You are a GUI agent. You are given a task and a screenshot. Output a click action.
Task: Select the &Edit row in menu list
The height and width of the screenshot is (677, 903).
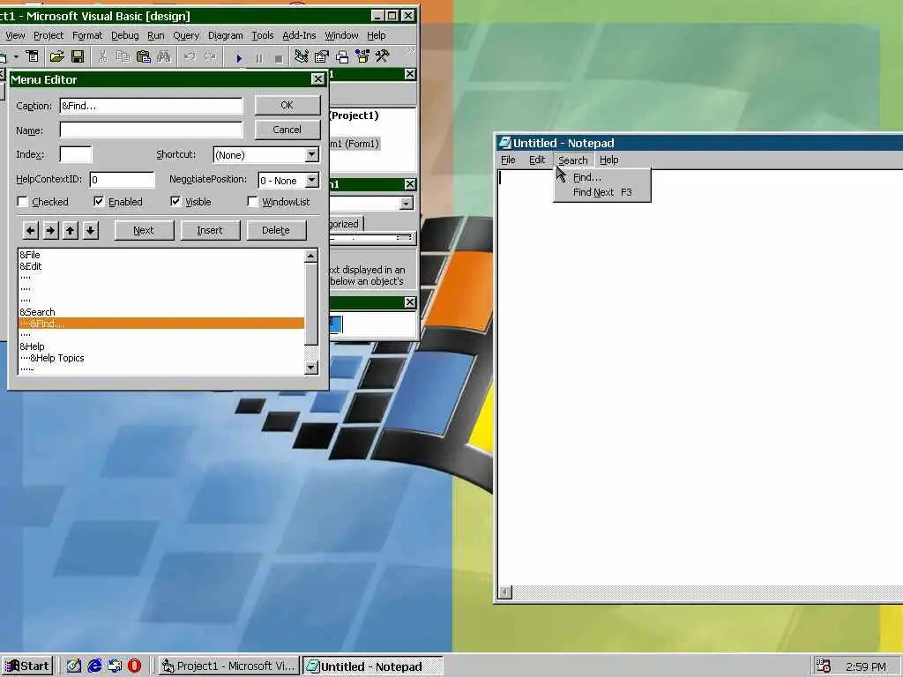pos(161,266)
